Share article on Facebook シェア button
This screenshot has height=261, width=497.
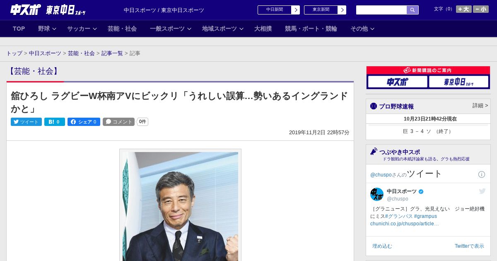[84, 122]
